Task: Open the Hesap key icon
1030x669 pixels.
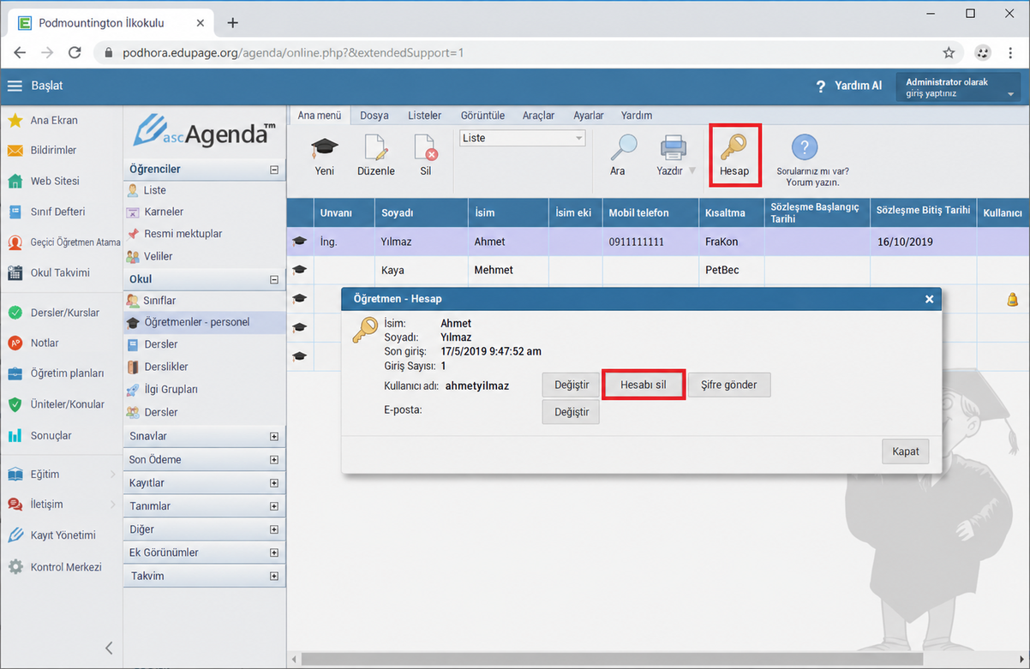Action: pyautogui.click(x=734, y=146)
